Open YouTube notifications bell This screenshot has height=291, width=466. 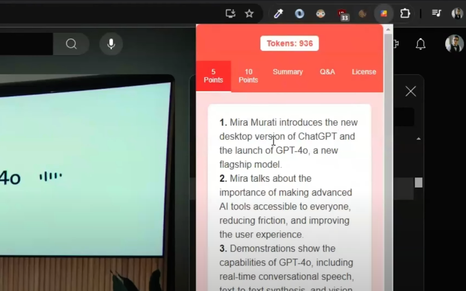pyautogui.click(x=420, y=44)
